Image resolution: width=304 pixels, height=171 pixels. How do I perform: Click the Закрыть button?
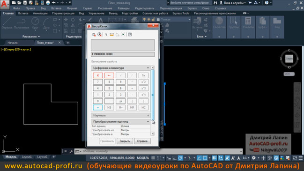(125, 141)
